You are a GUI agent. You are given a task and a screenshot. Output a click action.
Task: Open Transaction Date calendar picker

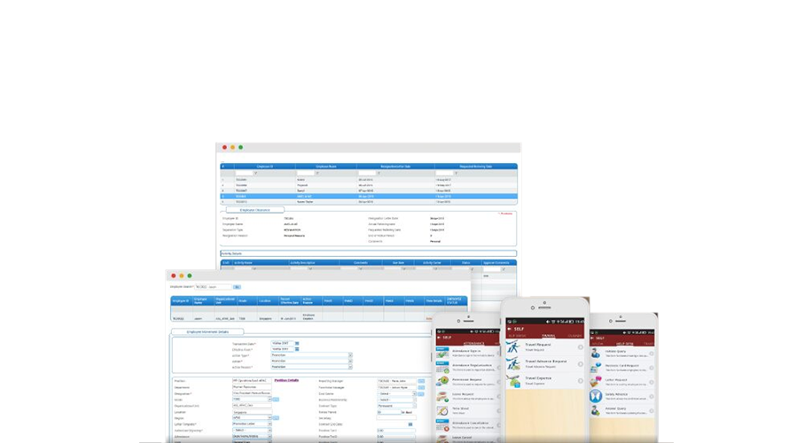(297, 344)
